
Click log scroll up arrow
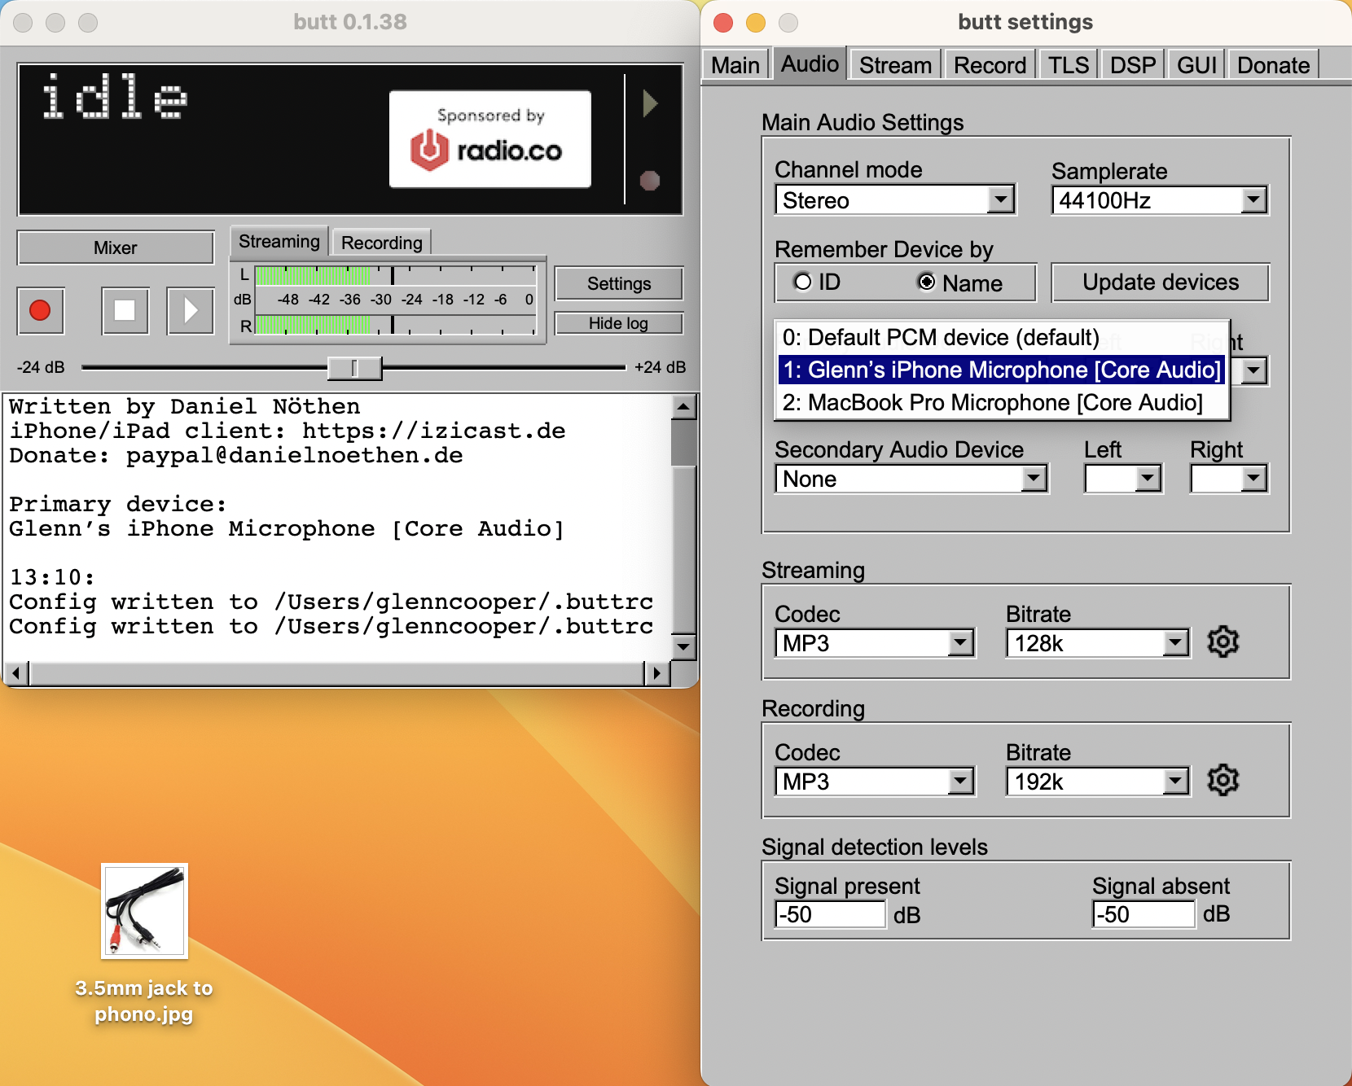683,406
